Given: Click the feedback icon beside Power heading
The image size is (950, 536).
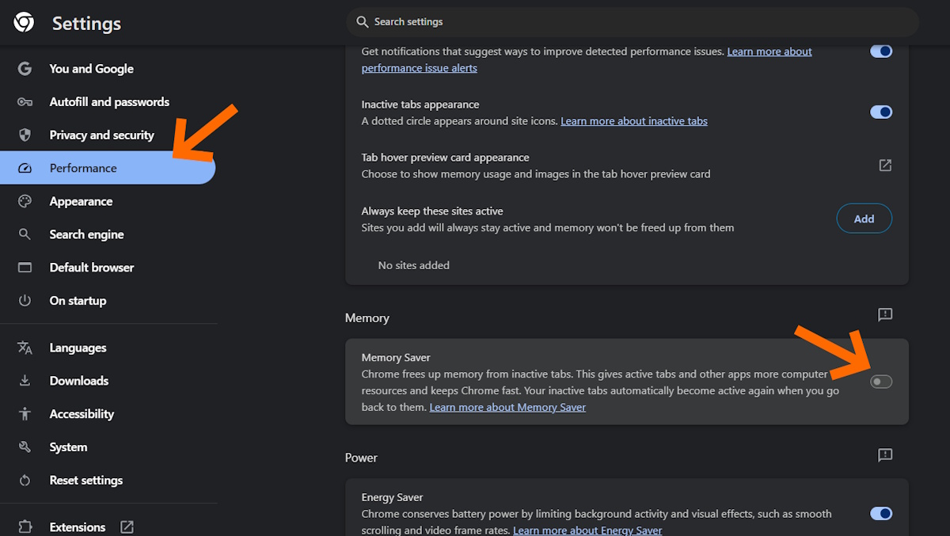Looking at the screenshot, I should [885, 455].
